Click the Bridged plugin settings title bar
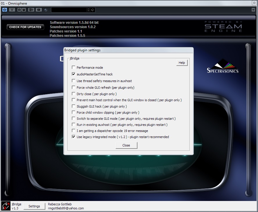 point(128,50)
